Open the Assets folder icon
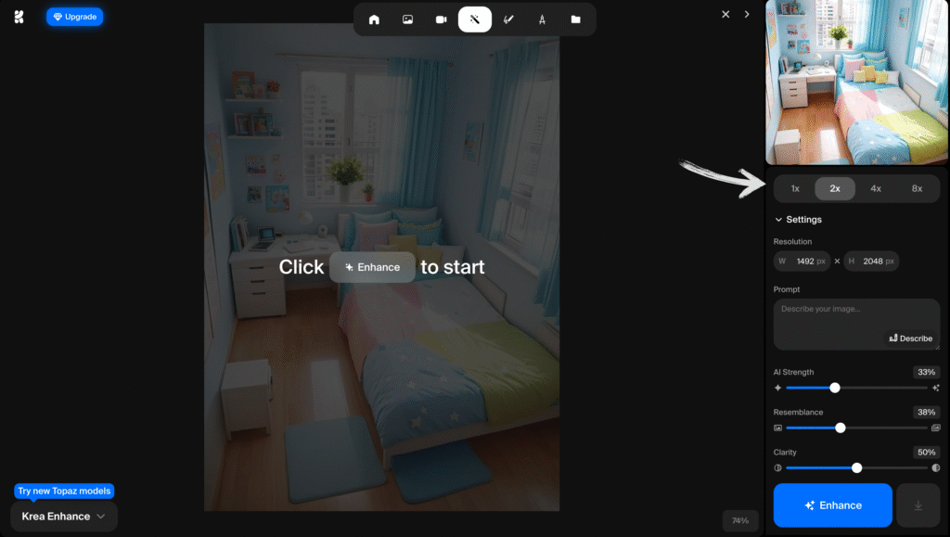950x537 pixels. pos(575,19)
